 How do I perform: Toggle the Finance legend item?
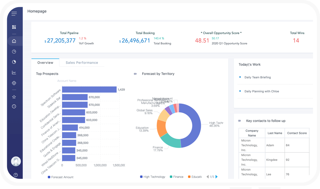pyautogui.click(x=177, y=177)
